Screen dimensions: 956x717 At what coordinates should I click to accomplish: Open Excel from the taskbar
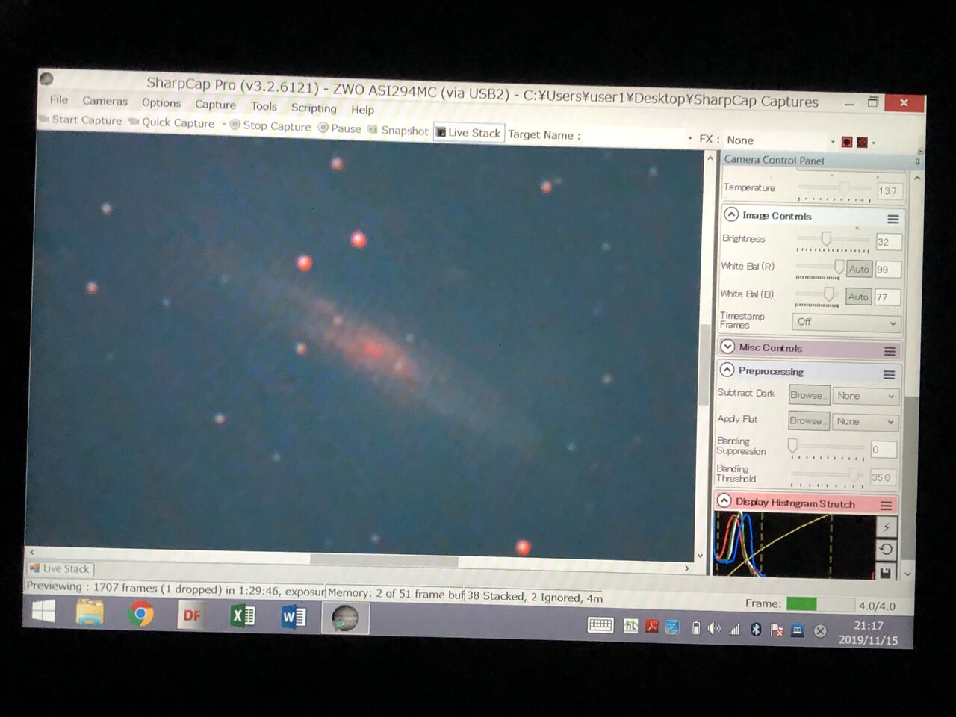[242, 616]
